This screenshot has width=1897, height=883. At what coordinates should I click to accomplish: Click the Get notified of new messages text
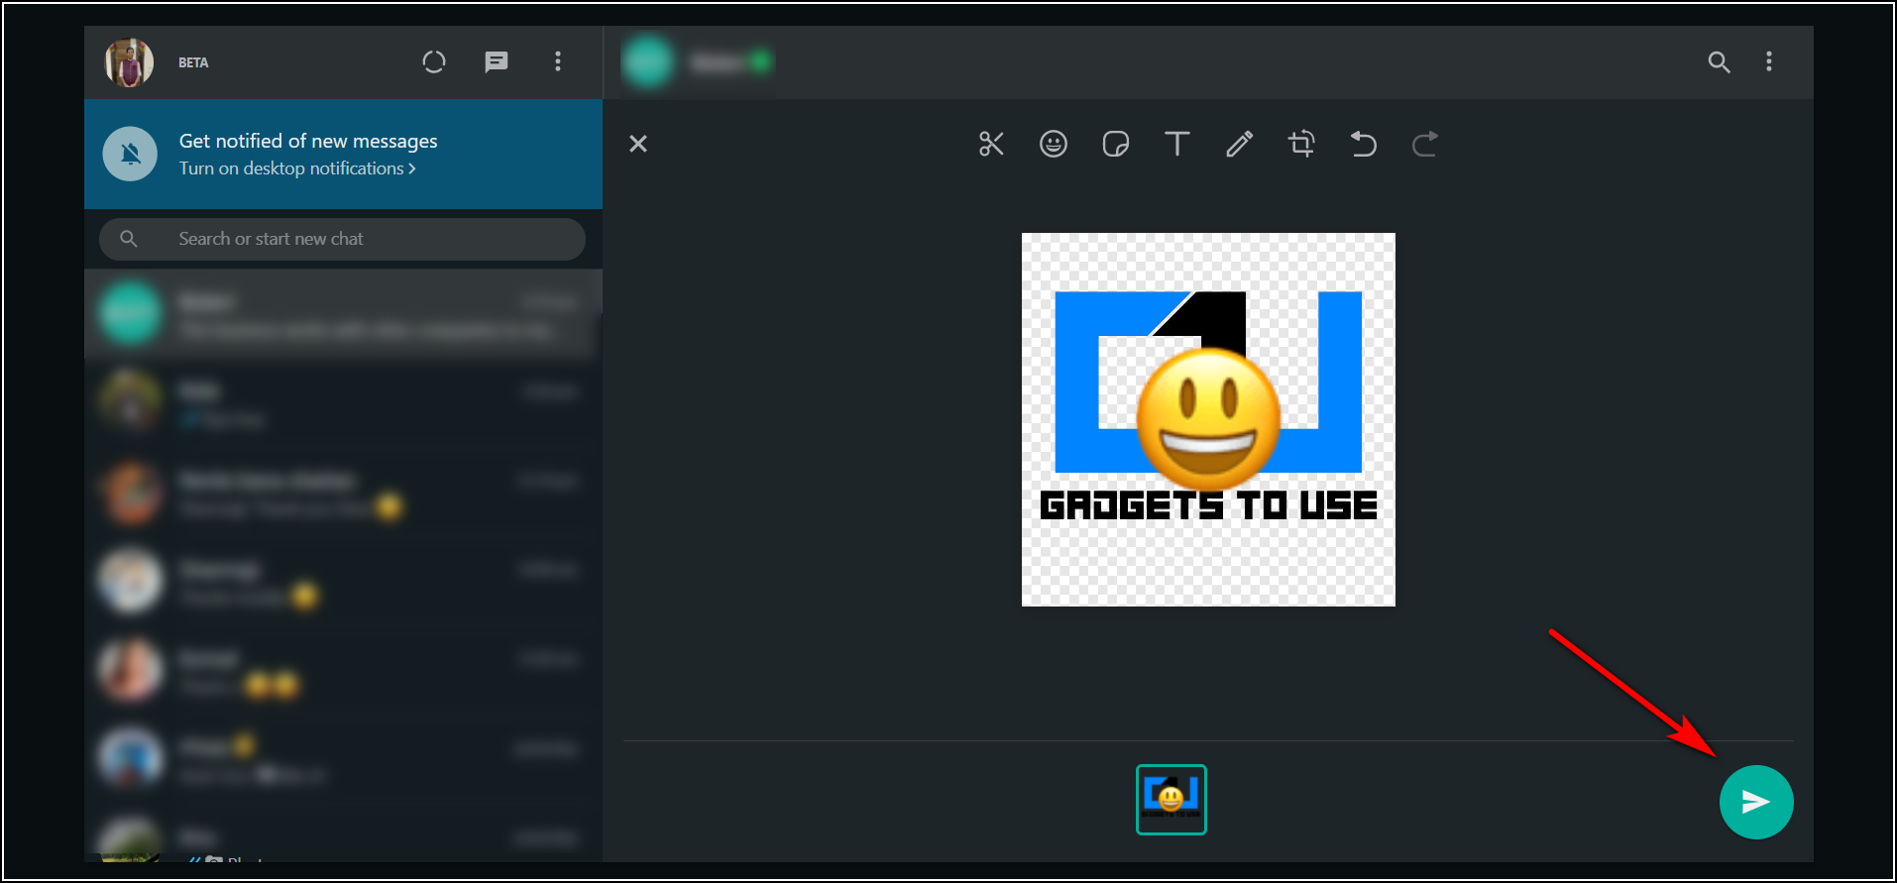308,141
